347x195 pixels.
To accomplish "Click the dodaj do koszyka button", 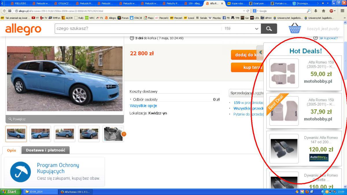I will (248, 55).
